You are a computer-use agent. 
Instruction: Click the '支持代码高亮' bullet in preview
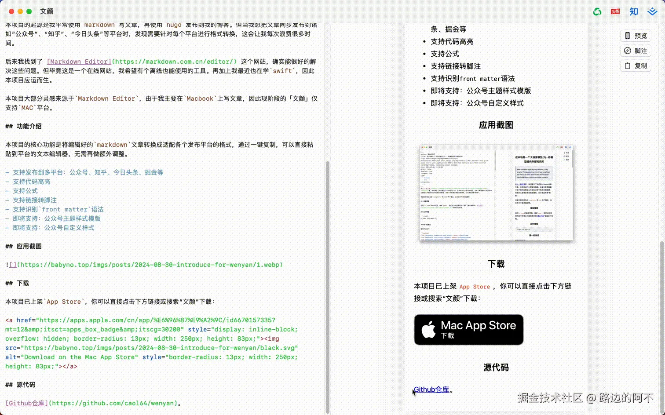coord(452,41)
